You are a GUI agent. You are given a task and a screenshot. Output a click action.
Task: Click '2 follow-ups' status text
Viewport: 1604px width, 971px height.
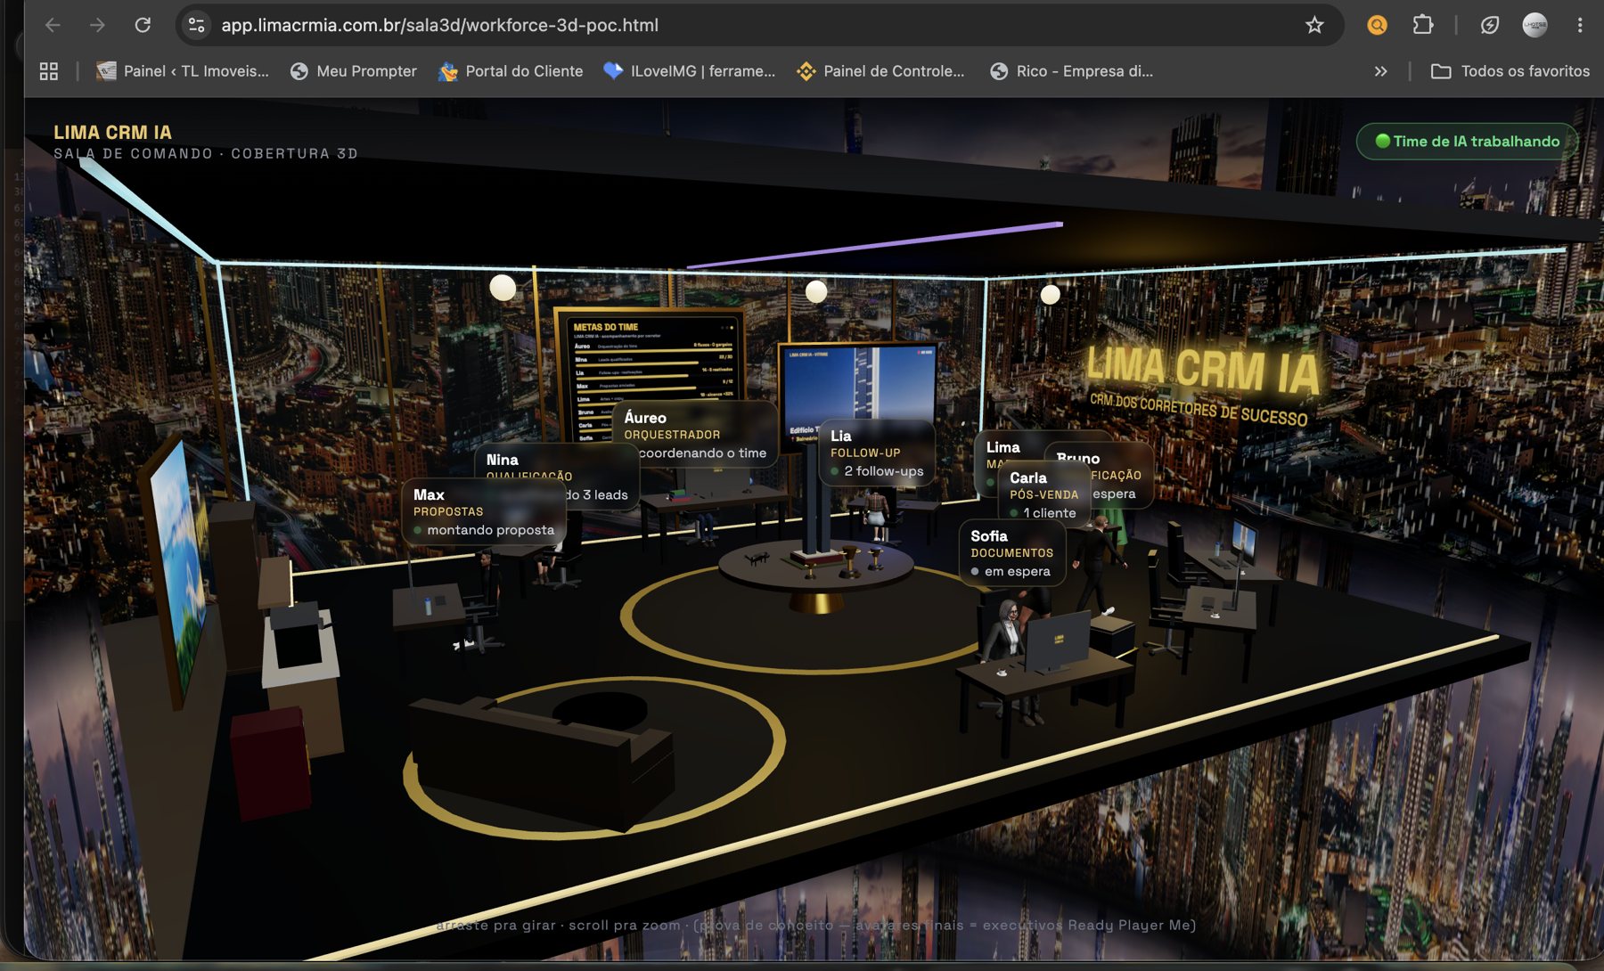click(884, 471)
